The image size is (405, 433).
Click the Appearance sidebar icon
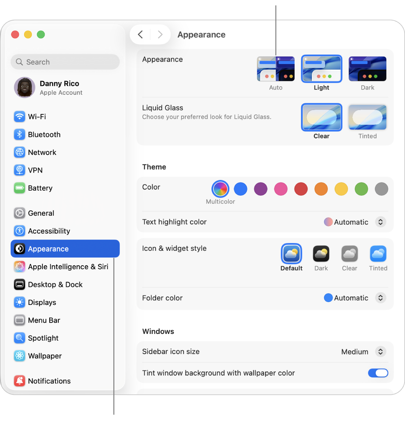pyautogui.click(x=19, y=249)
